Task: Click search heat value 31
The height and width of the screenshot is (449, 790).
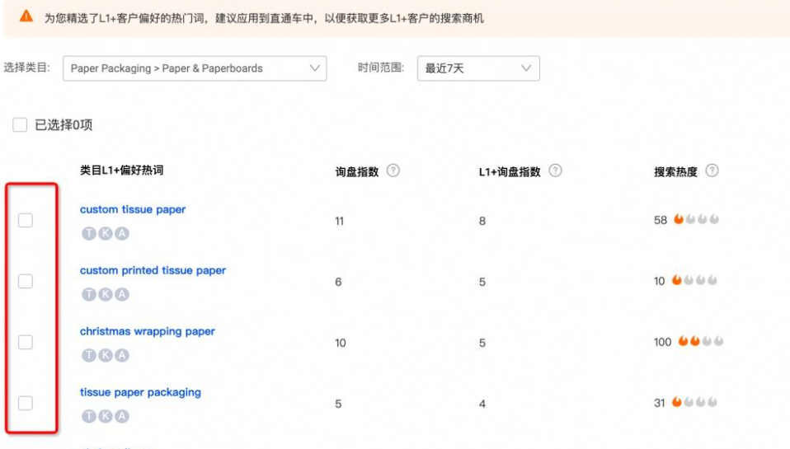Action: (x=660, y=403)
